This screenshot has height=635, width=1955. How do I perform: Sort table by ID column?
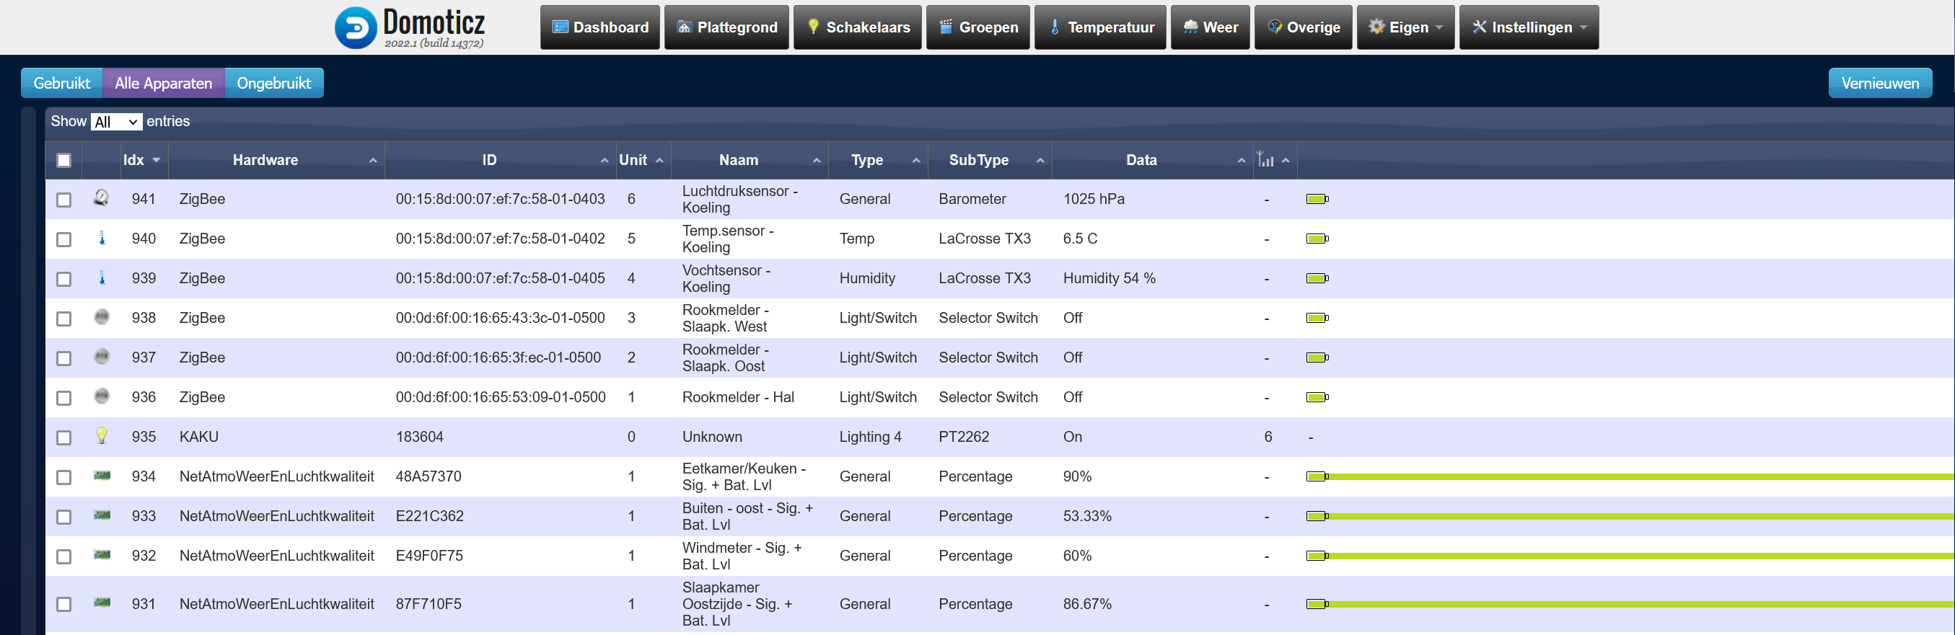point(500,160)
